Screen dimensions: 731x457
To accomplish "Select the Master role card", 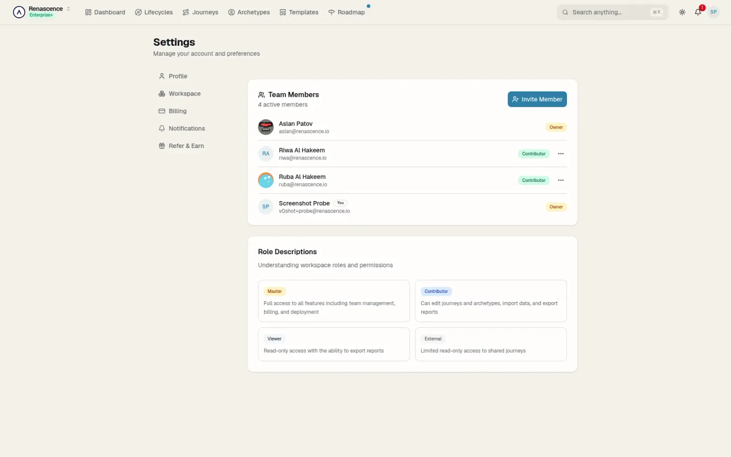I will click(x=334, y=301).
